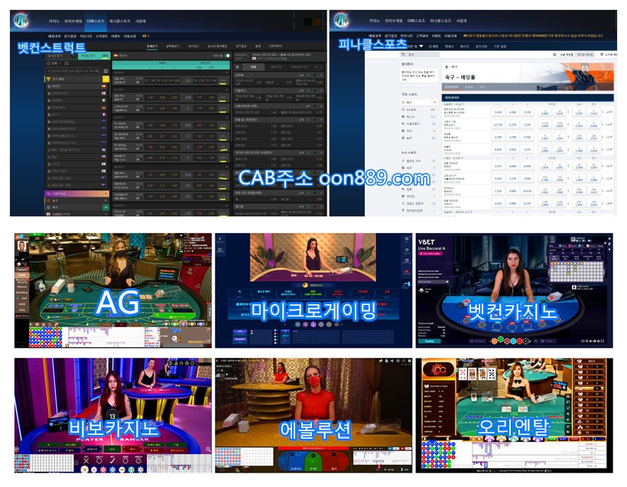Screen dimensions: 627x487
Task: Open the Evolution red-dress dealer thumbnail
Action: [313, 415]
